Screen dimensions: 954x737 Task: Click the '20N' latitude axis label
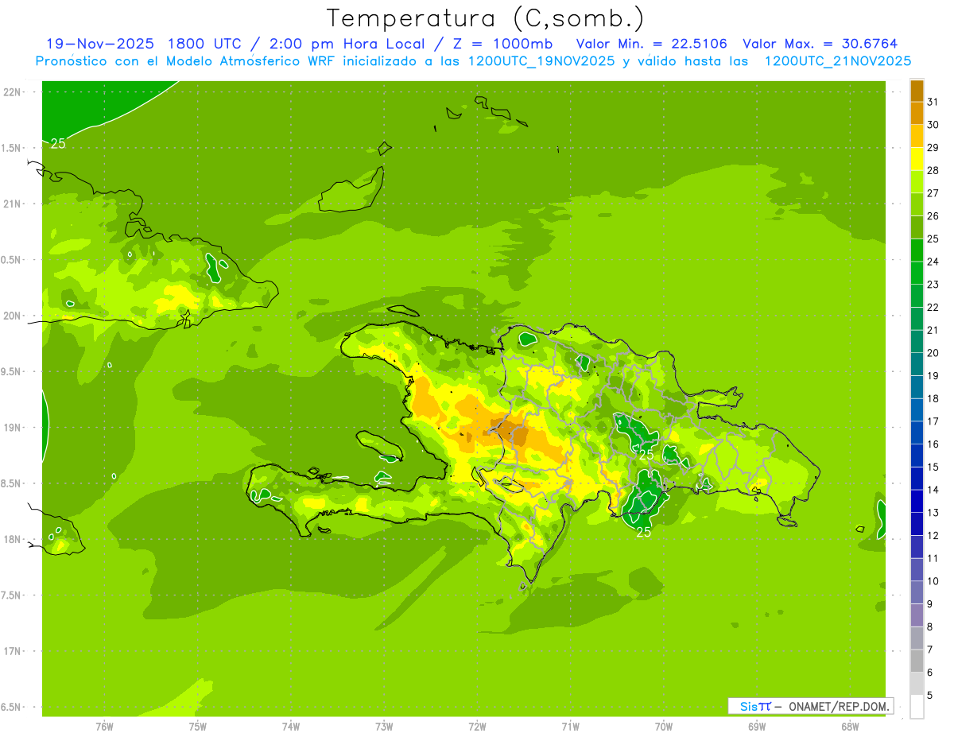click(14, 316)
